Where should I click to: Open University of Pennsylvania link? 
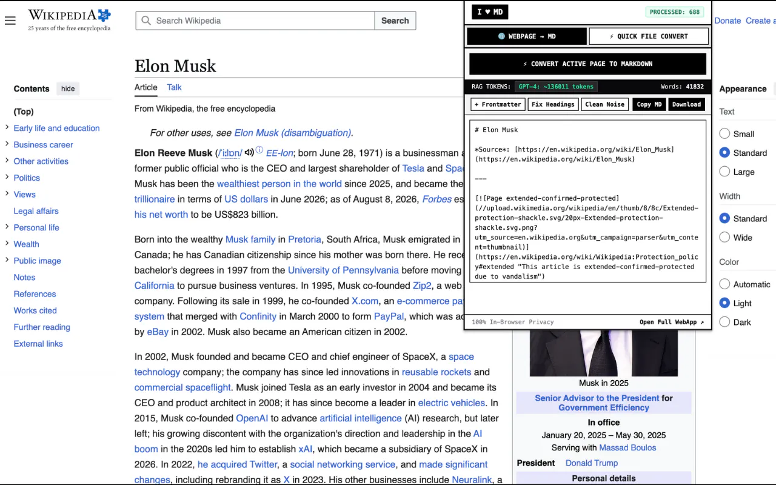343,270
